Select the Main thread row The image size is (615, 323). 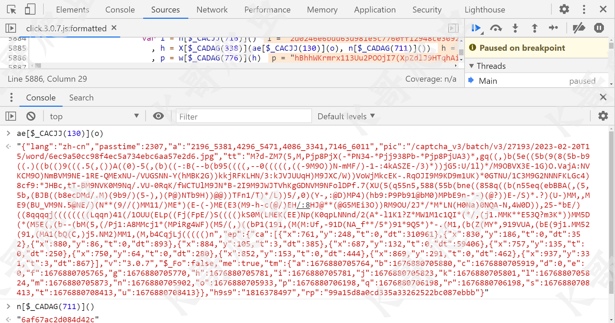536,81
